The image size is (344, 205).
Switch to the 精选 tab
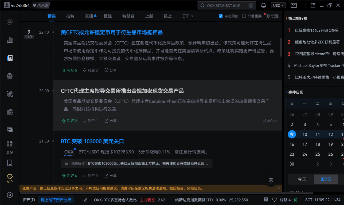click(52, 16)
